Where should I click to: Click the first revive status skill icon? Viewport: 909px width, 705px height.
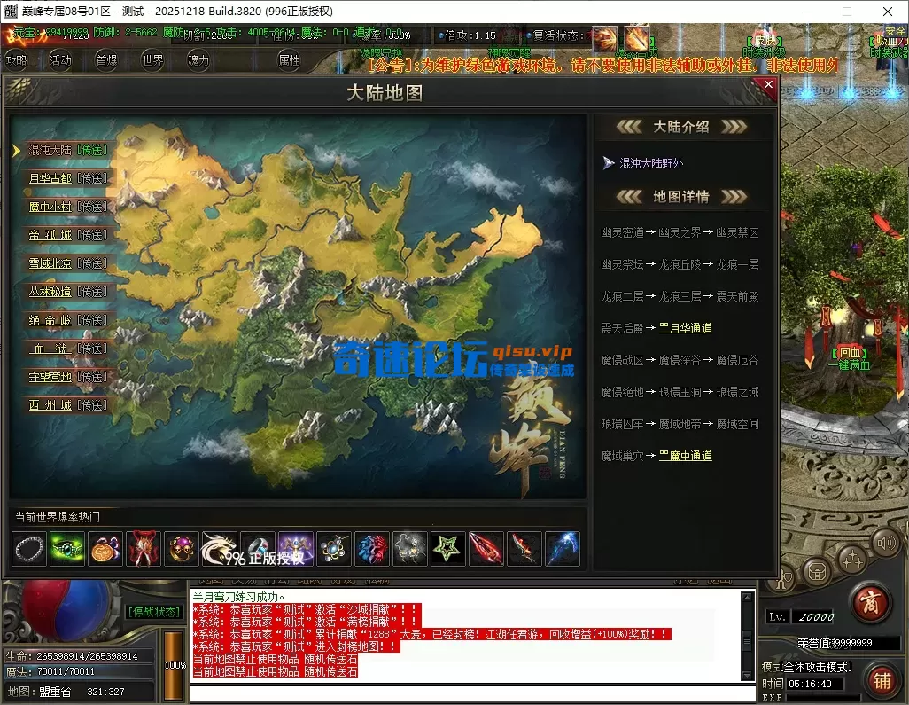coord(604,39)
